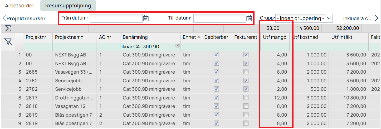Select 'NEXT Bygg AB' in row 1
The height and width of the screenshot is (129, 381).
(x=71, y=55)
